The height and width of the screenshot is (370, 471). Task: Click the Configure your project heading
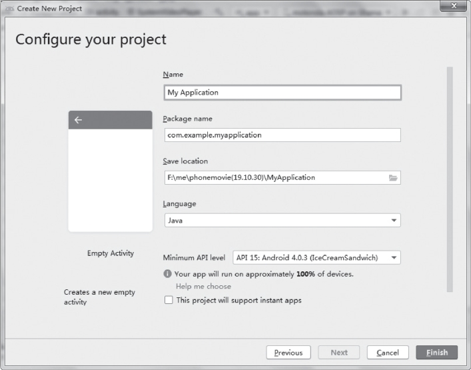[x=91, y=39]
